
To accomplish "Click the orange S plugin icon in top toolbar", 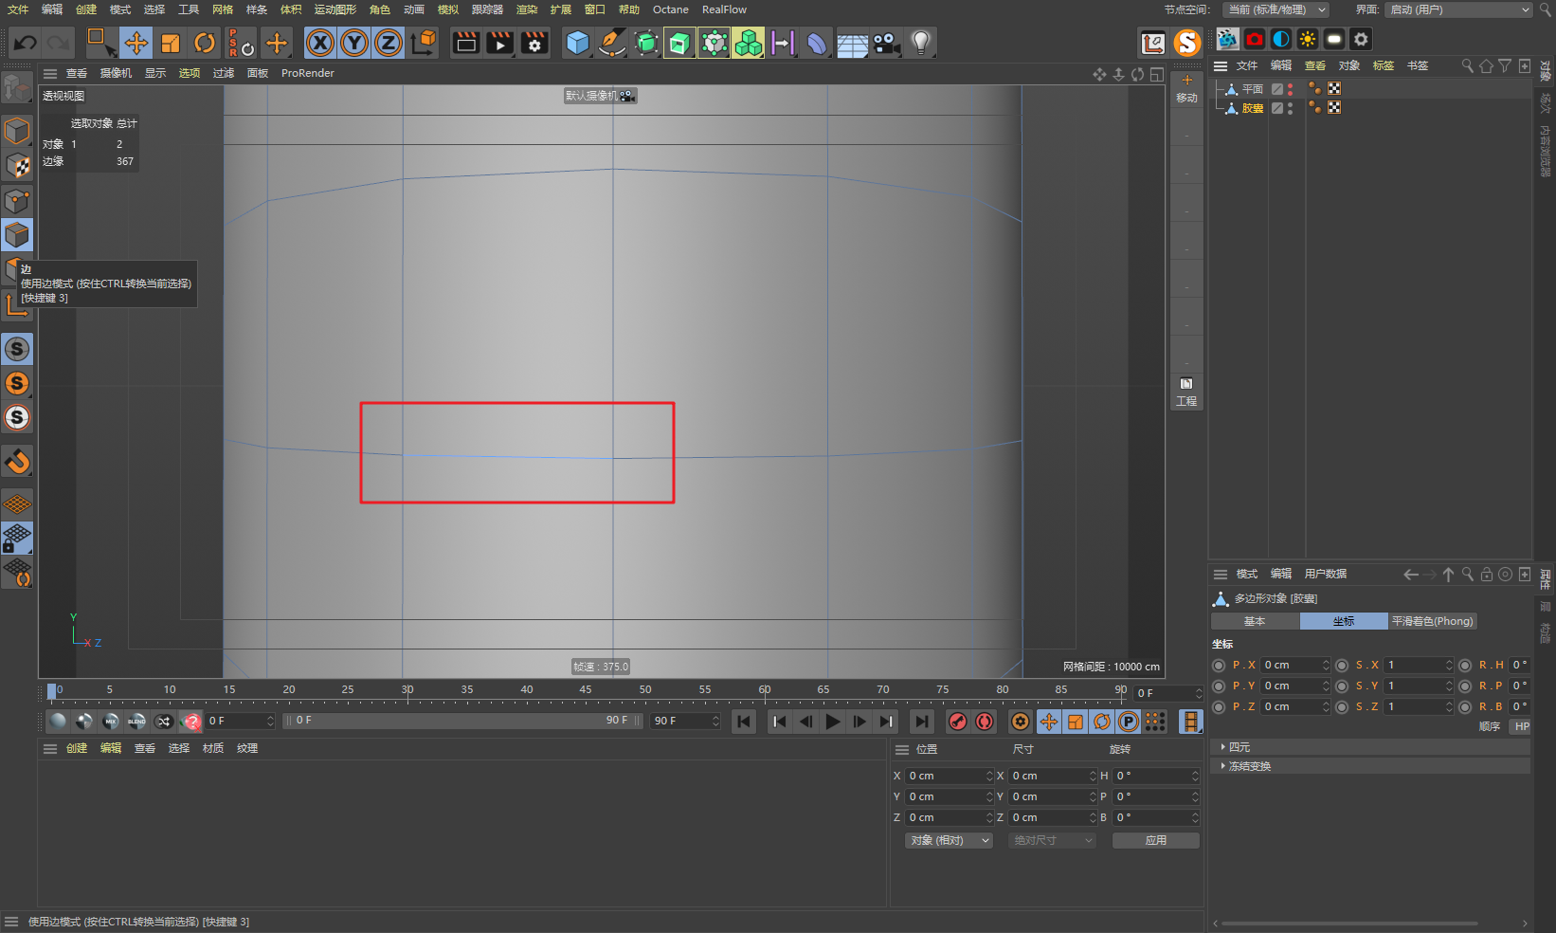I will (x=1187, y=43).
